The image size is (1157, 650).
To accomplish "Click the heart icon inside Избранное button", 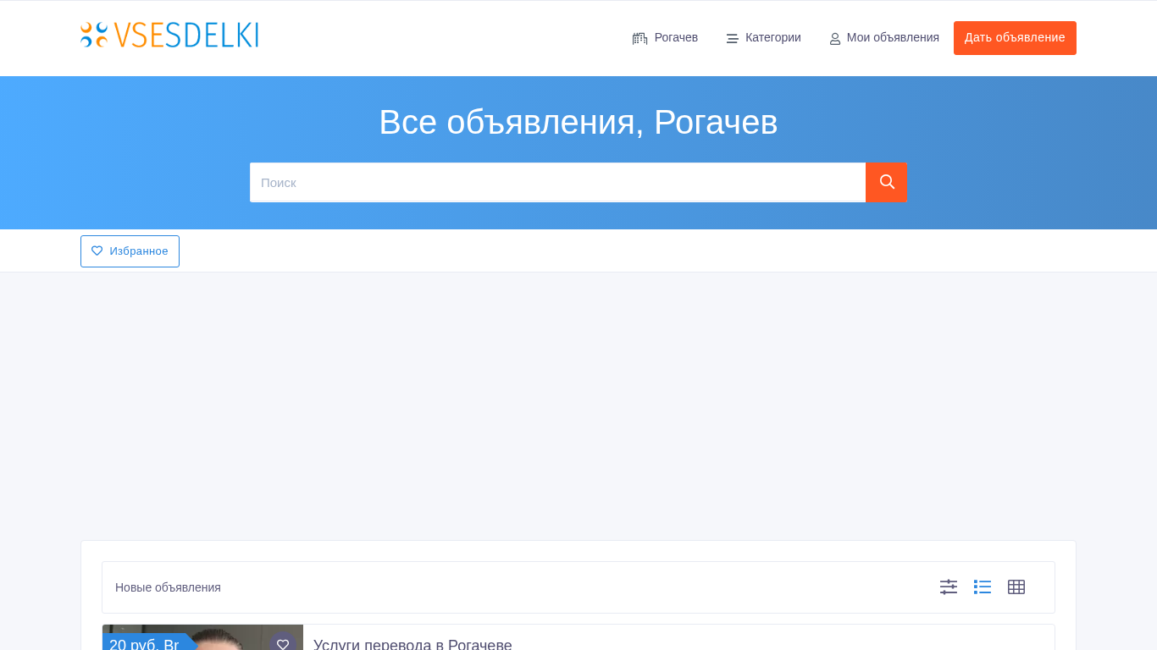I will [97, 251].
